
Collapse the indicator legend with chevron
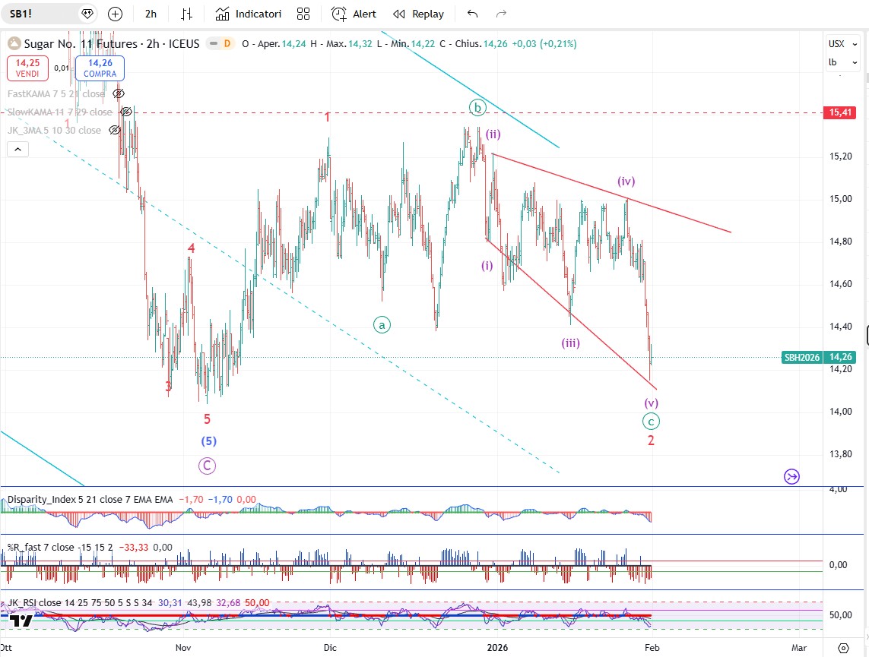click(17, 149)
